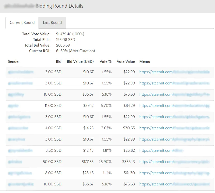Image resolution: width=215 pixels, height=193 pixels.
Task: Switch to the Current Round tab
Action: point(22,22)
